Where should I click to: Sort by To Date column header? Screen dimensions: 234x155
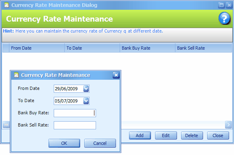tap(92, 48)
